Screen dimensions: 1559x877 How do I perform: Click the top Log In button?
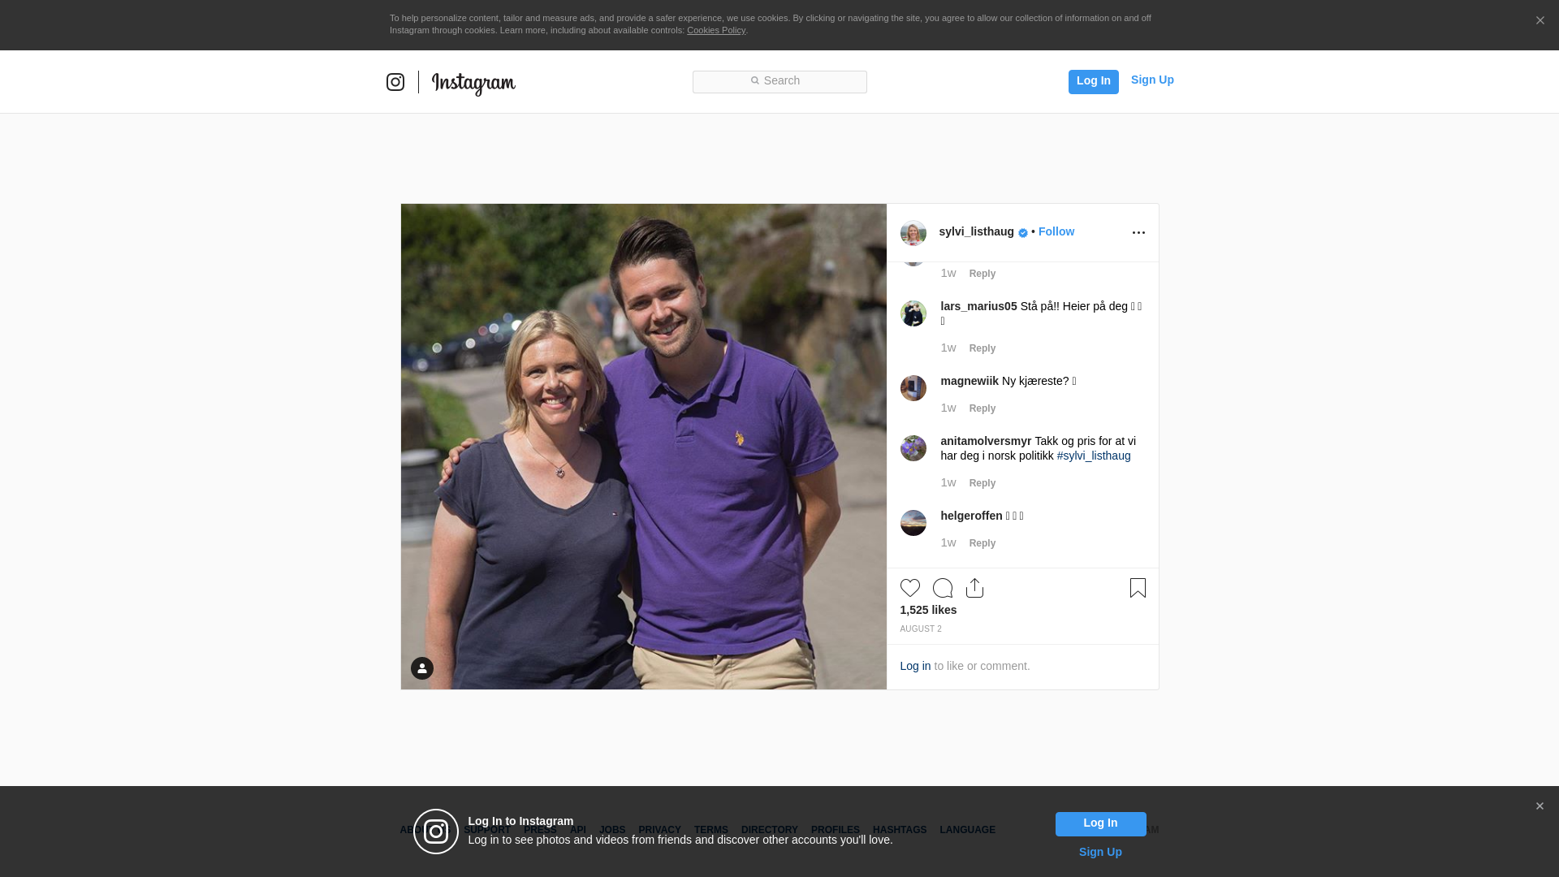tap(1093, 81)
